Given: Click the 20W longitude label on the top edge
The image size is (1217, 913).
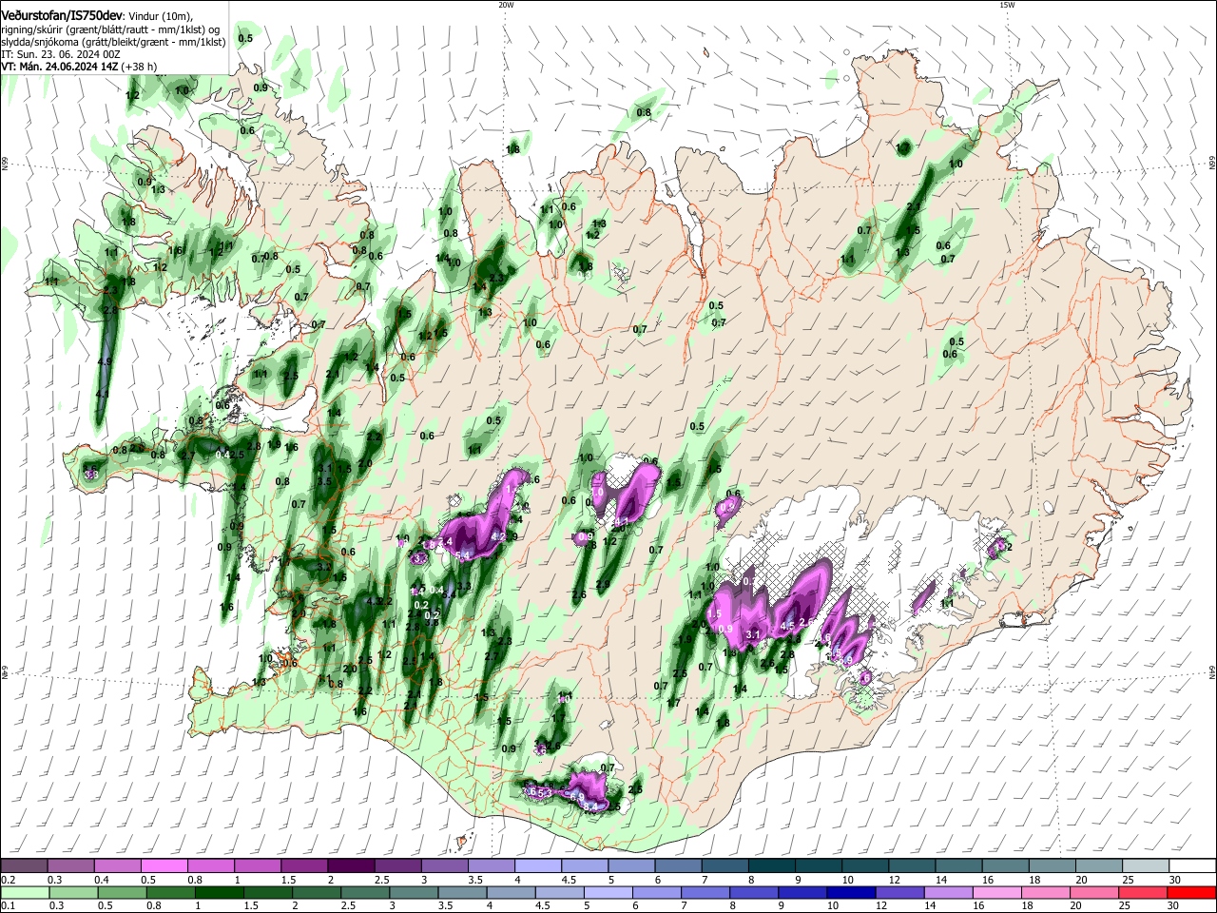Looking at the screenshot, I should (x=506, y=4).
